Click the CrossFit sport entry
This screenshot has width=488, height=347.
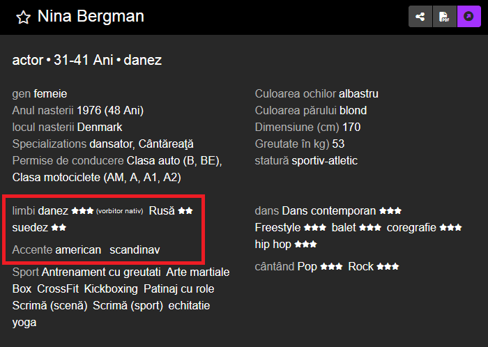[x=58, y=289]
